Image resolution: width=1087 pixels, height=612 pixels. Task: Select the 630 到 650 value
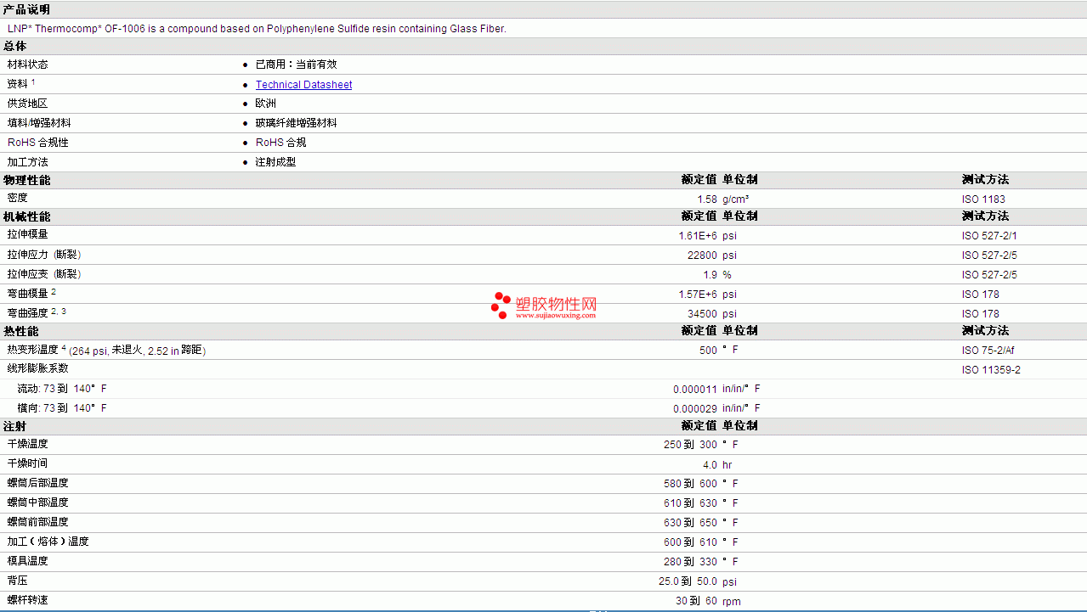tap(691, 523)
